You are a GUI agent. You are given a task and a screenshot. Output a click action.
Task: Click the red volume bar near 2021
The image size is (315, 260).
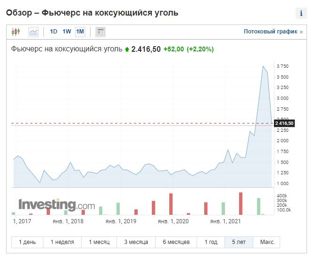(240, 203)
